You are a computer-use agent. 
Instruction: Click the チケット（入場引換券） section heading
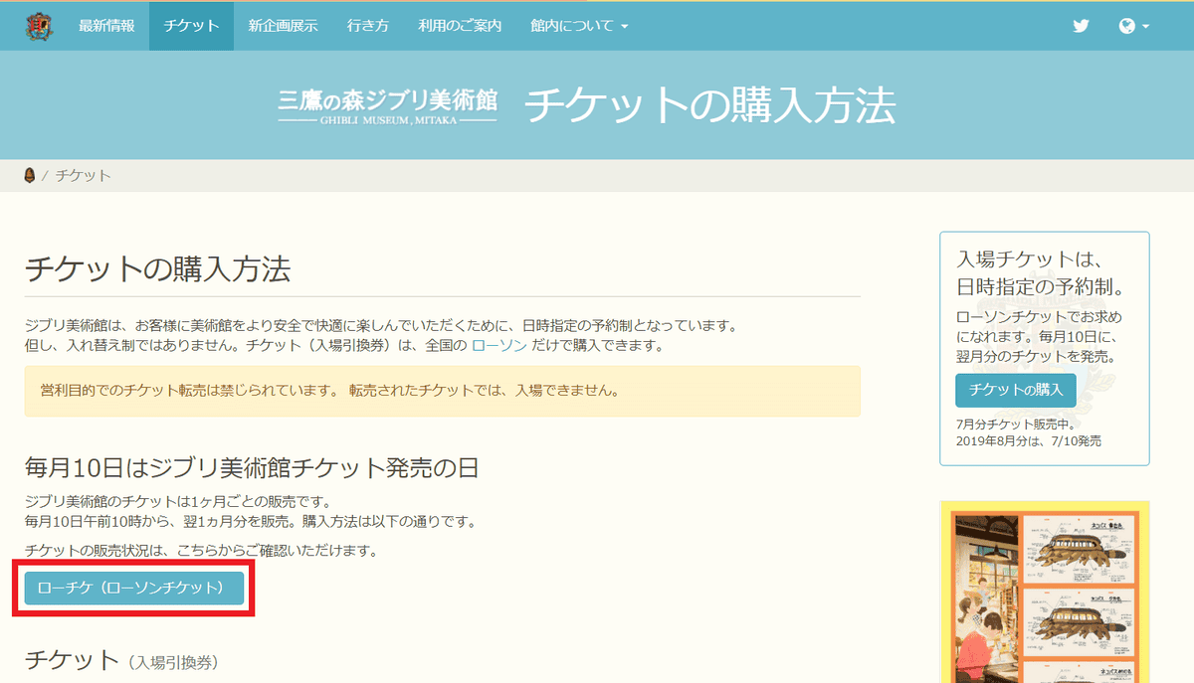120,660
